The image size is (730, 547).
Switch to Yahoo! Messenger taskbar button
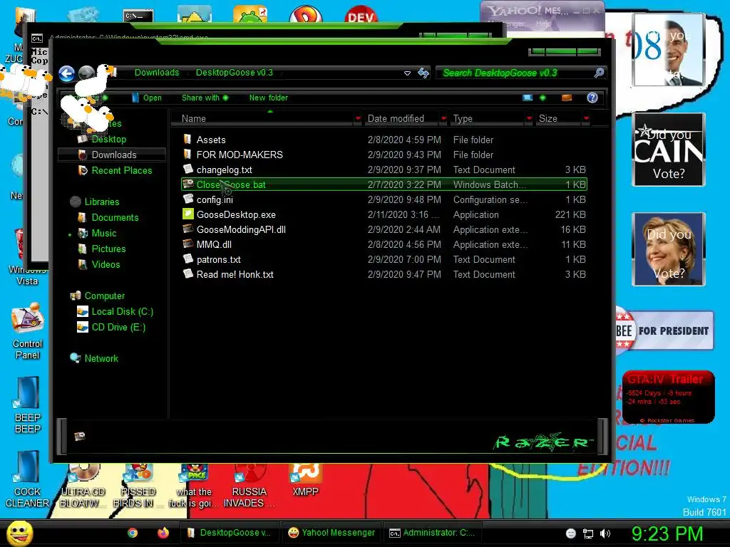[331, 533]
